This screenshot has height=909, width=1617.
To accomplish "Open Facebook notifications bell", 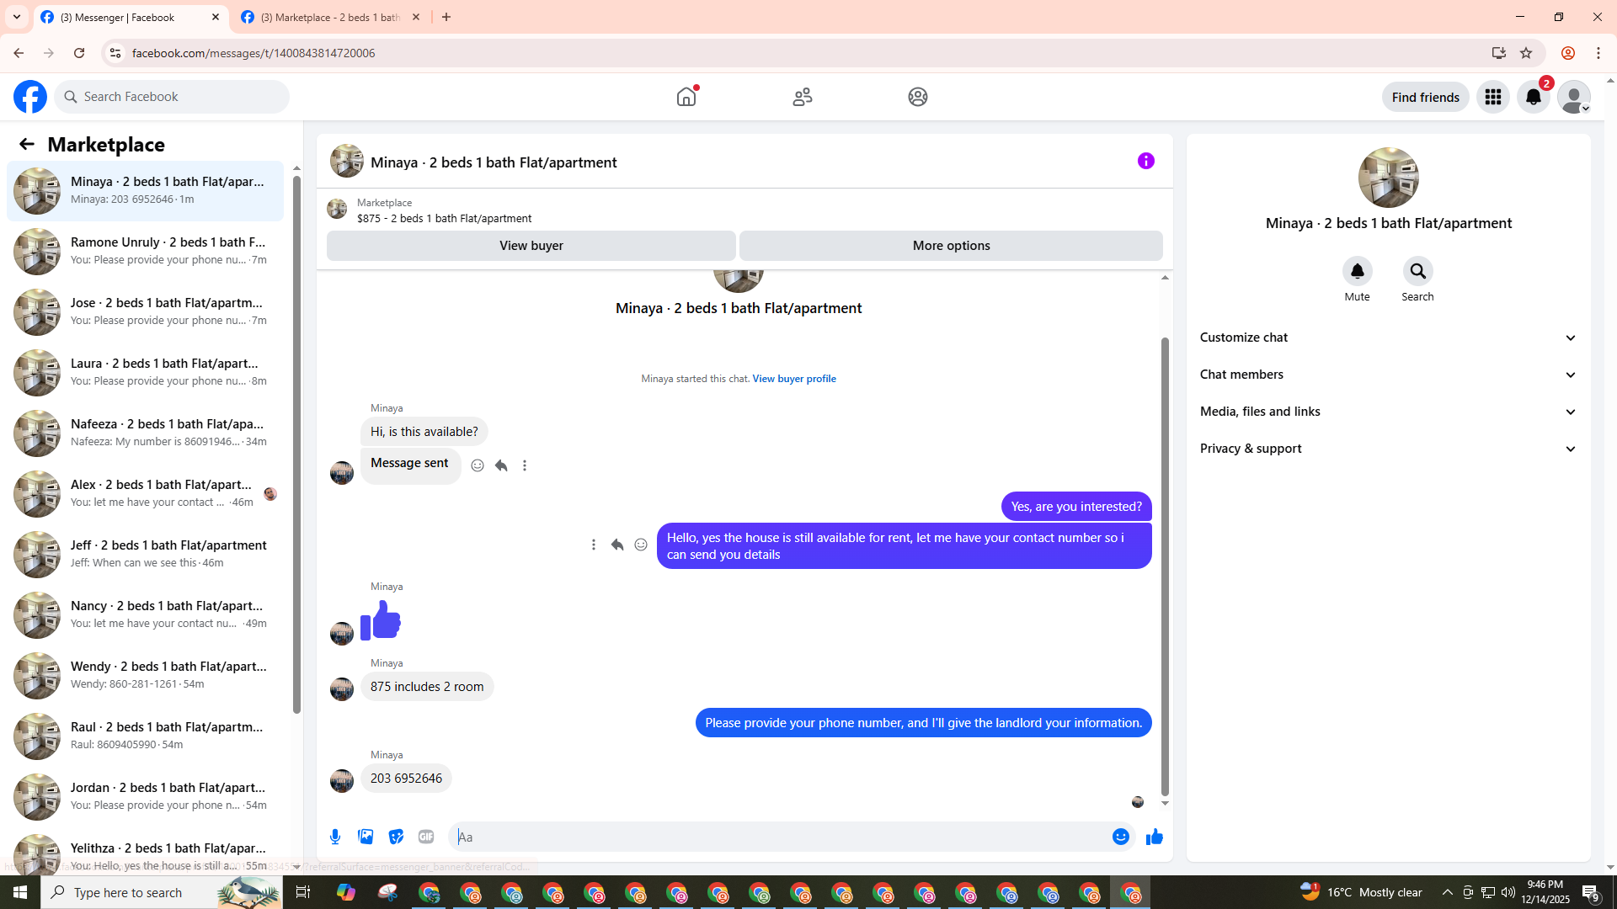I will pyautogui.click(x=1533, y=97).
